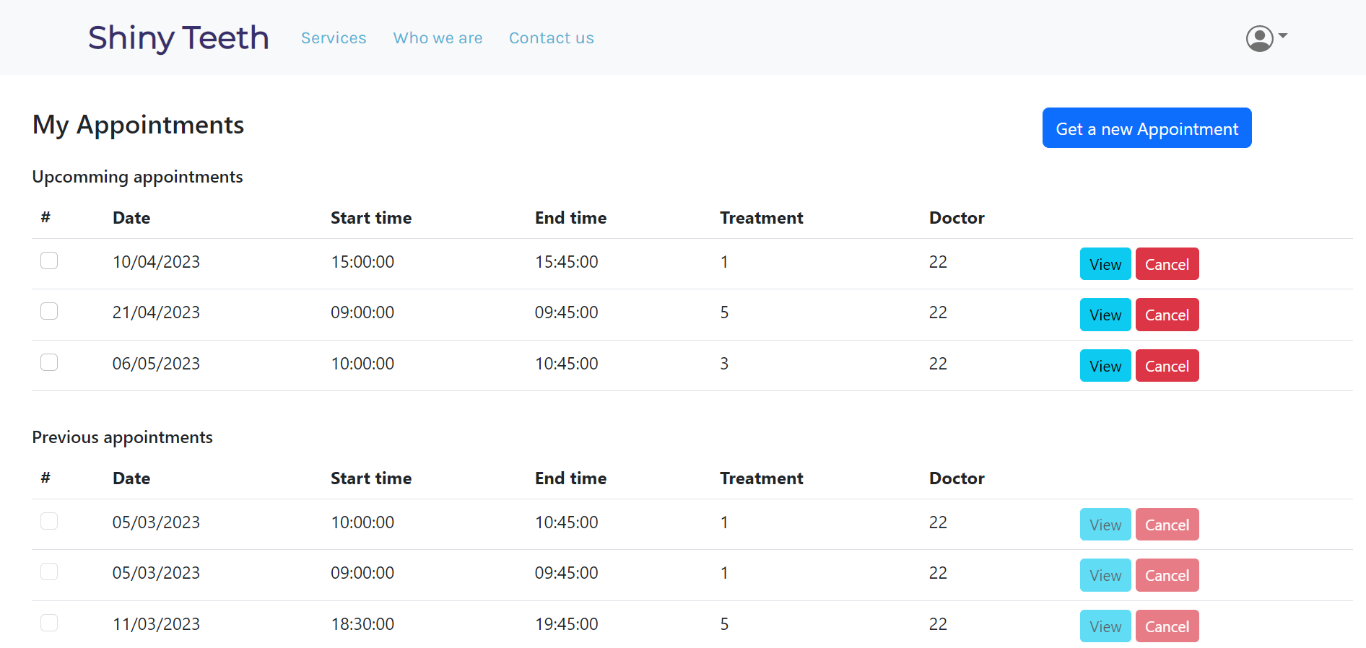Image resolution: width=1366 pixels, height=648 pixels.
Task: Cancel the 21/04/2023 appointment
Action: pos(1167,315)
